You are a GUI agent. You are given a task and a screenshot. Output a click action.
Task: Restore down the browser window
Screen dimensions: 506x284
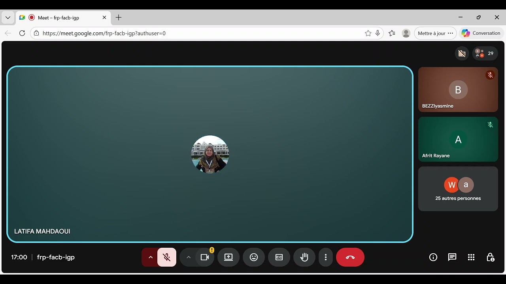point(479,17)
